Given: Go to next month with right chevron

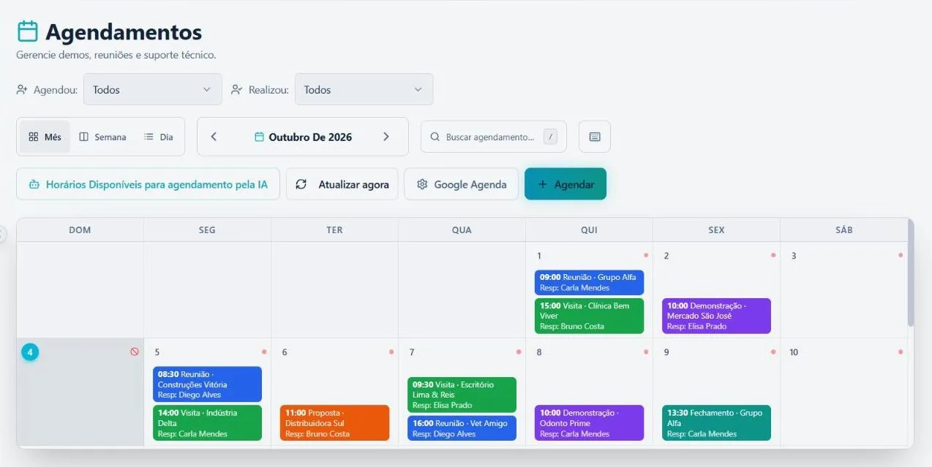Looking at the screenshot, I should point(386,137).
